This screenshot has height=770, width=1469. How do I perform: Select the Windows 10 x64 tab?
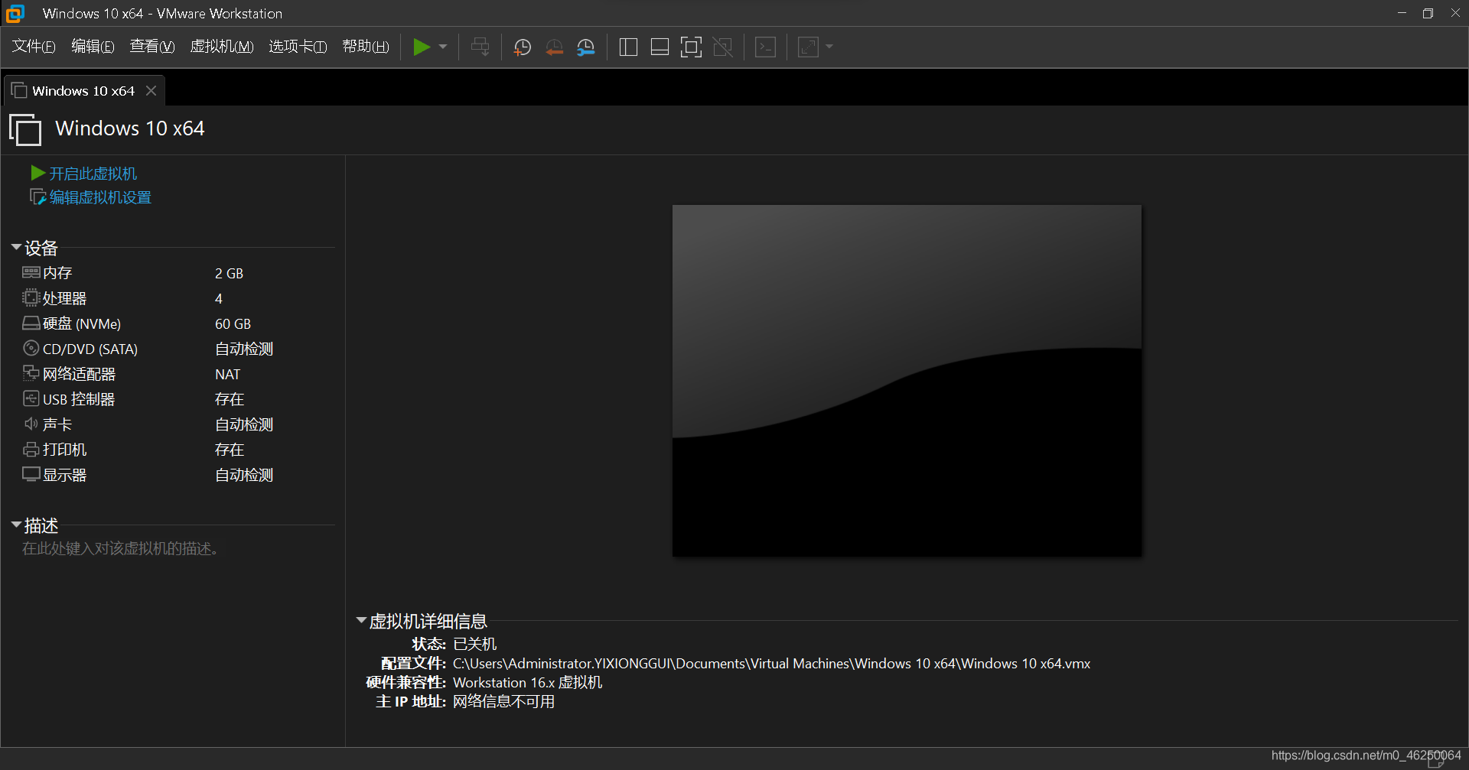point(83,91)
